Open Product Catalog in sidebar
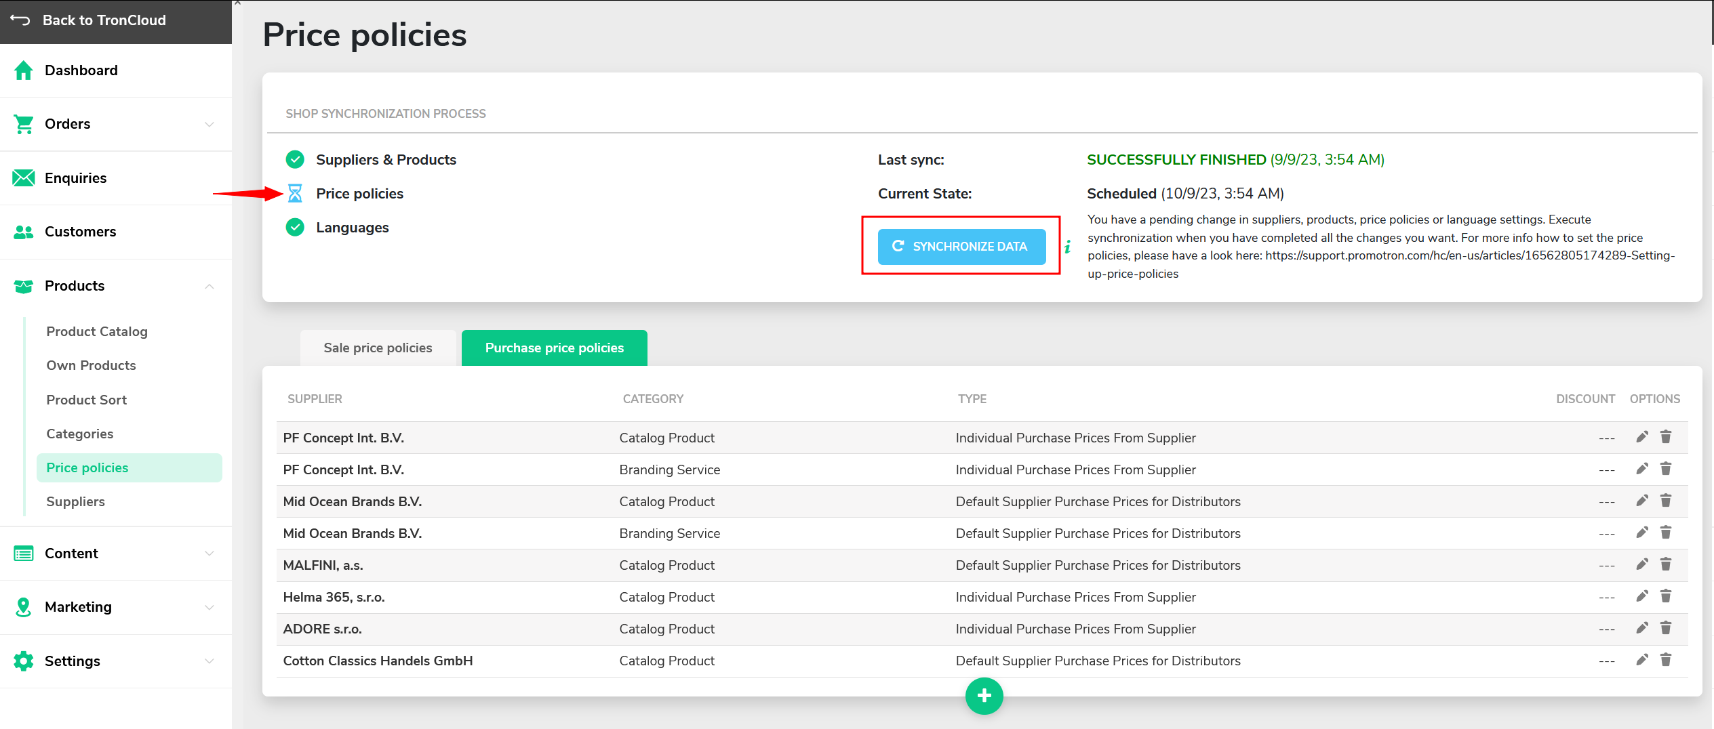1714x729 pixels. pos(97,331)
